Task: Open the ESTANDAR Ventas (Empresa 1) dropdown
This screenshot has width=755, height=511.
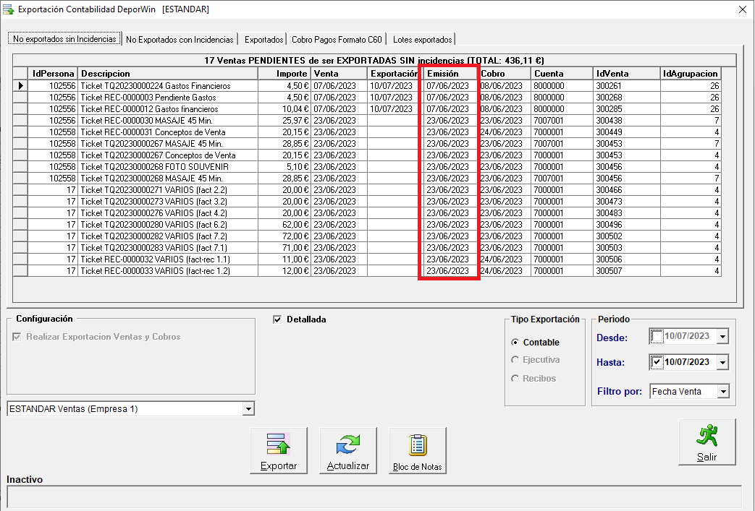Action: coord(248,409)
